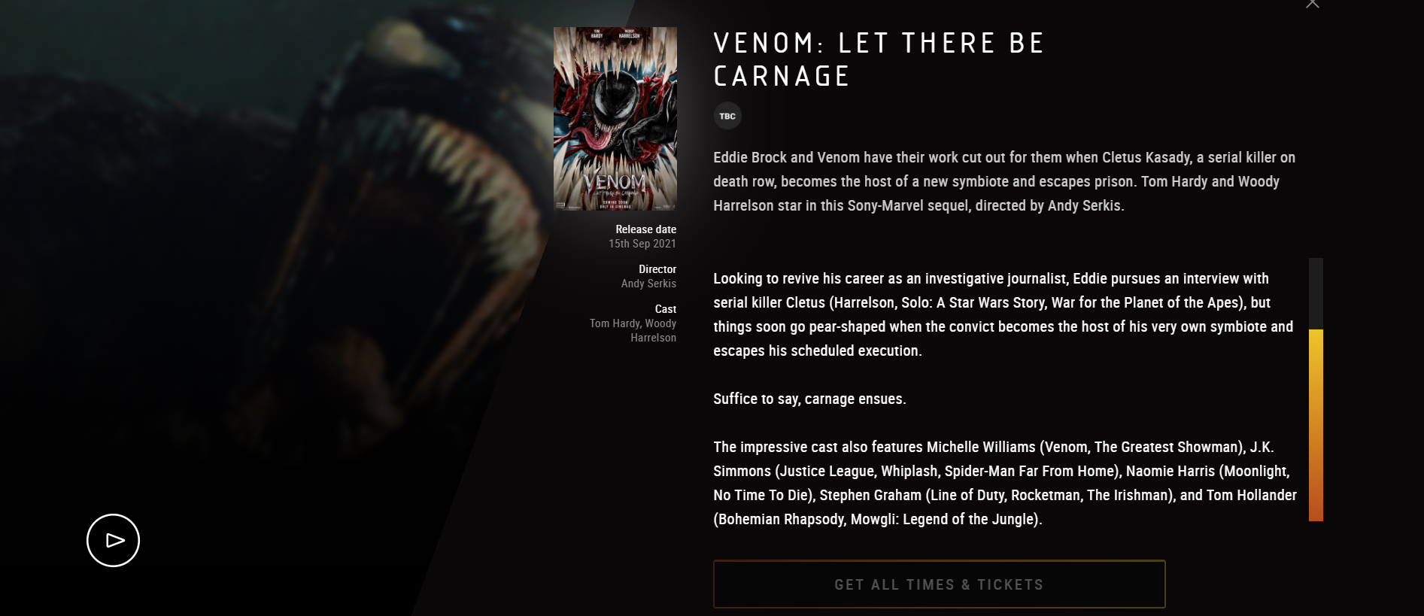Select the 15th Sep 2021 date text
The height and width of the screenshot is (616, 1424).
pyautogui.click(x=642, y=244)
